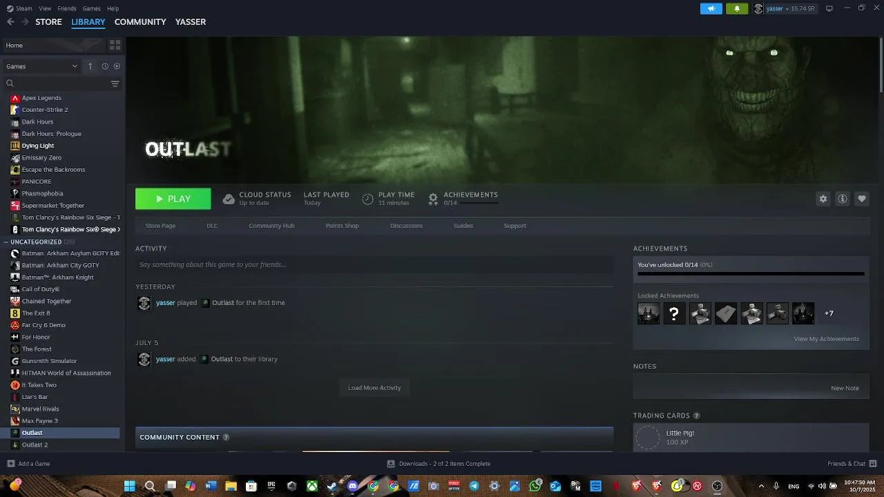Click the first locked achievement icon
884x497 pixels.
click(648, 313)
